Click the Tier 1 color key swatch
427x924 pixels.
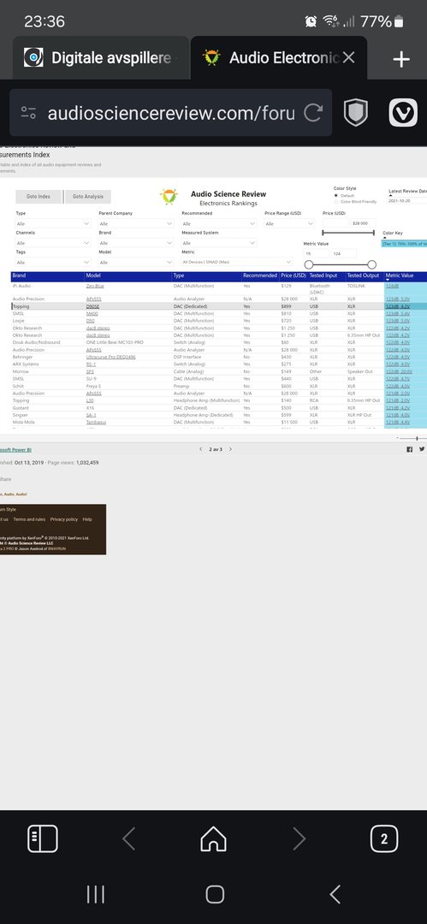tap(404, 243)
